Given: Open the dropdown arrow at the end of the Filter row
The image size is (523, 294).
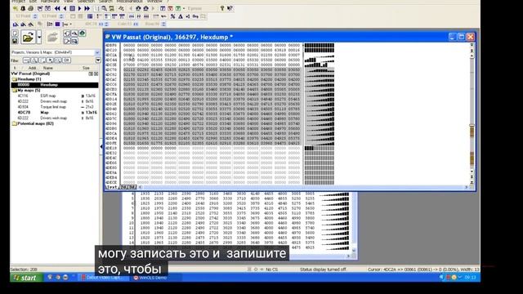Looking at the screenshot, I should coord(98,60).
